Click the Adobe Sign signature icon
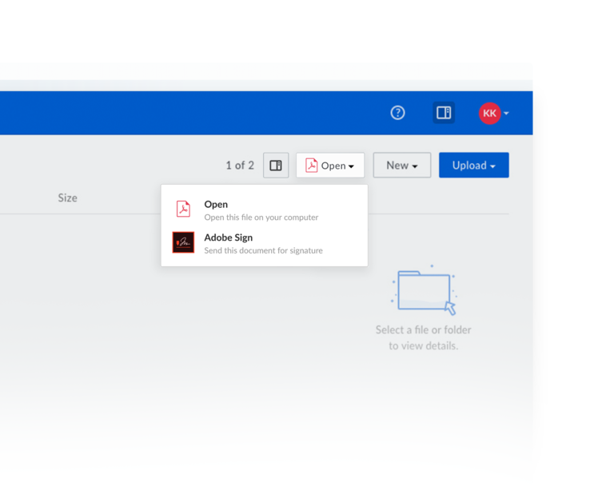 (x=183, y=242)
